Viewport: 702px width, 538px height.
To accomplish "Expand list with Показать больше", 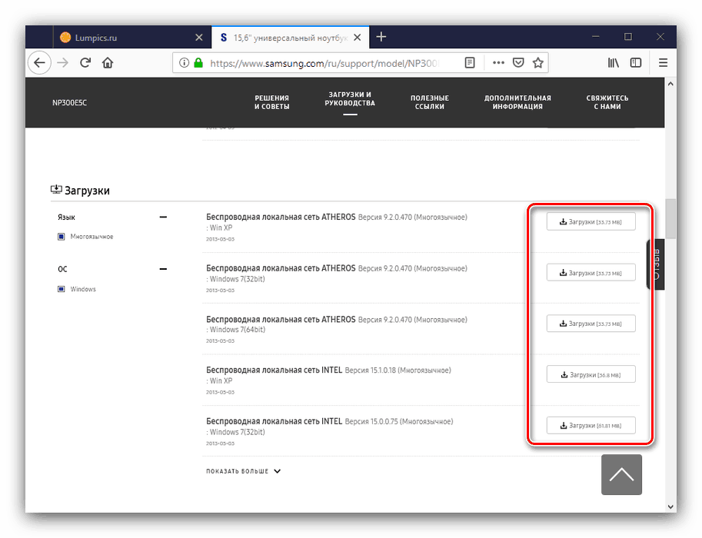I will click(243, 471).
